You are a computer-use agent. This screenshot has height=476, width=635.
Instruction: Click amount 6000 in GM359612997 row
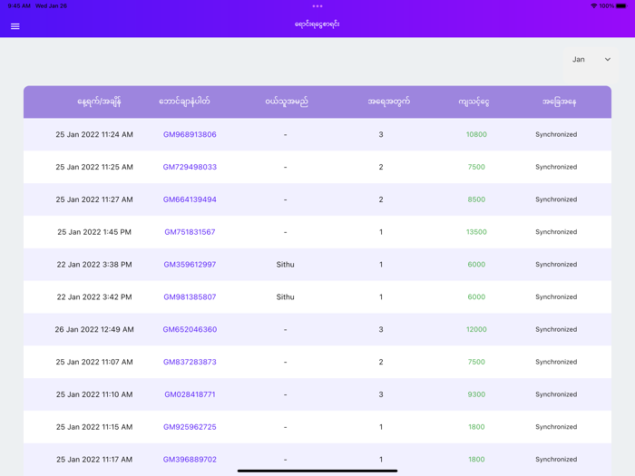(476, 265)
